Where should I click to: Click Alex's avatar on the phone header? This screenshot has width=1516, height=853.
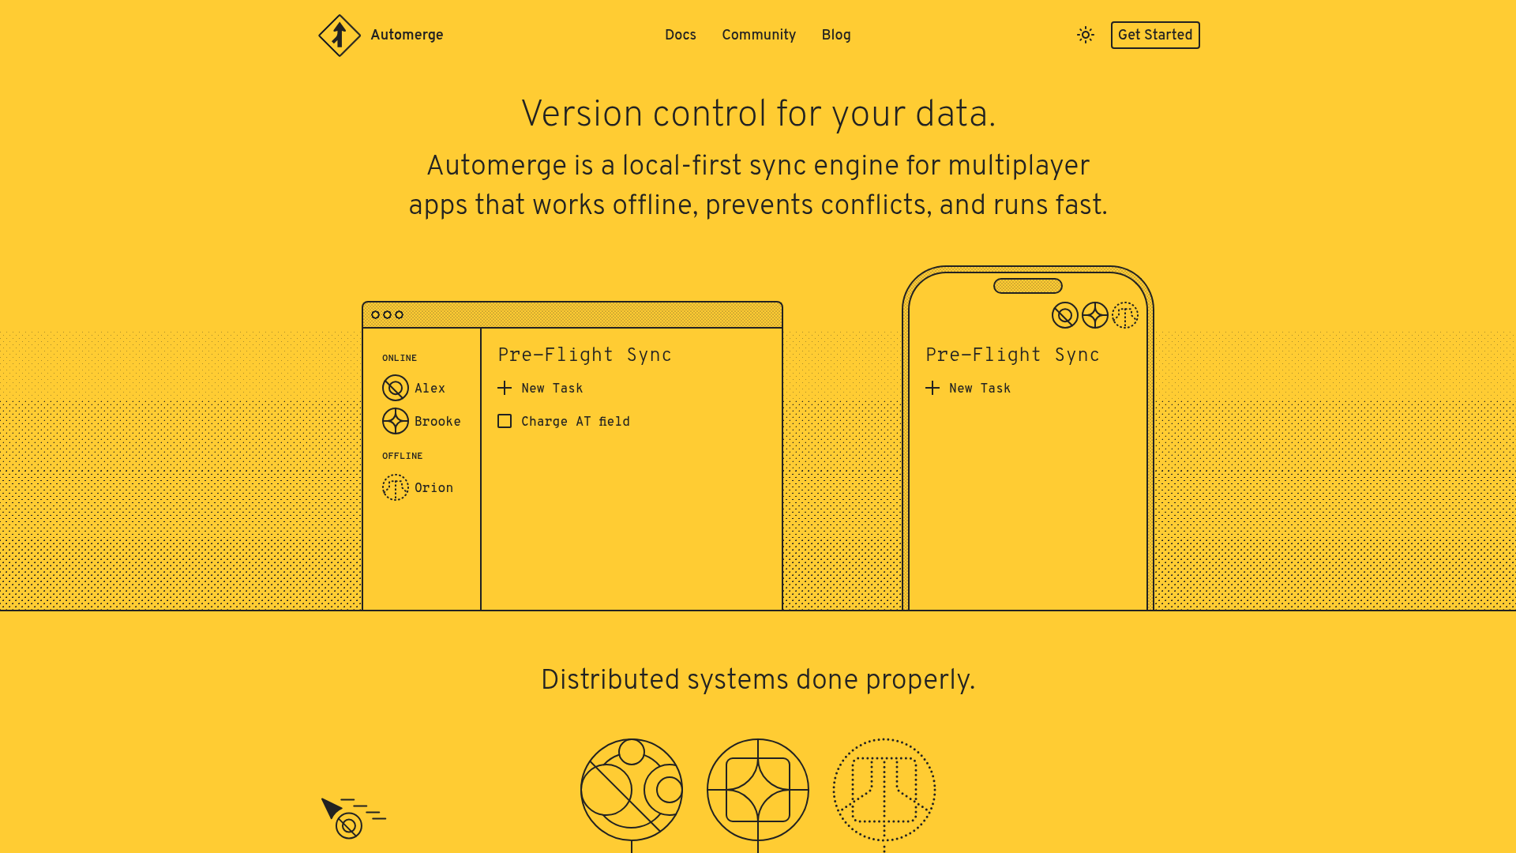pos(1065,315)
